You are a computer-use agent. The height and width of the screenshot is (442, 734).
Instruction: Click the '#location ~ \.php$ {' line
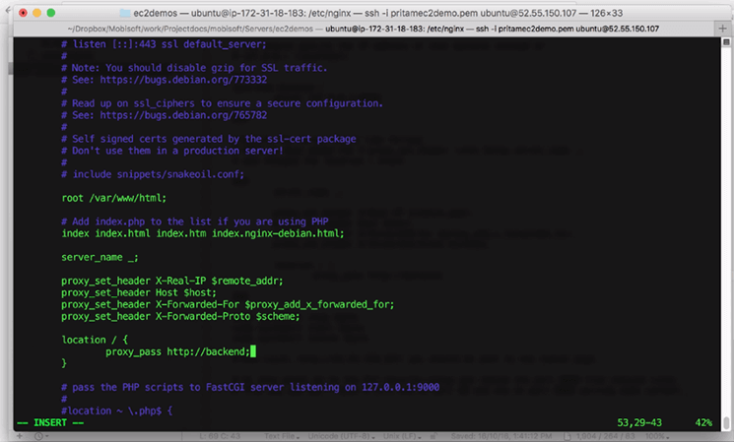[117, 410]
